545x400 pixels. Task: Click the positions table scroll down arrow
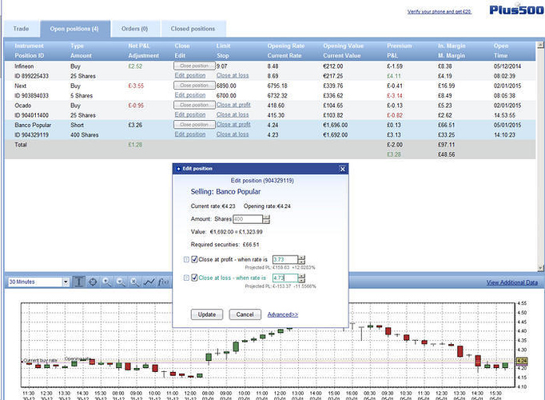tap(539, 268)
